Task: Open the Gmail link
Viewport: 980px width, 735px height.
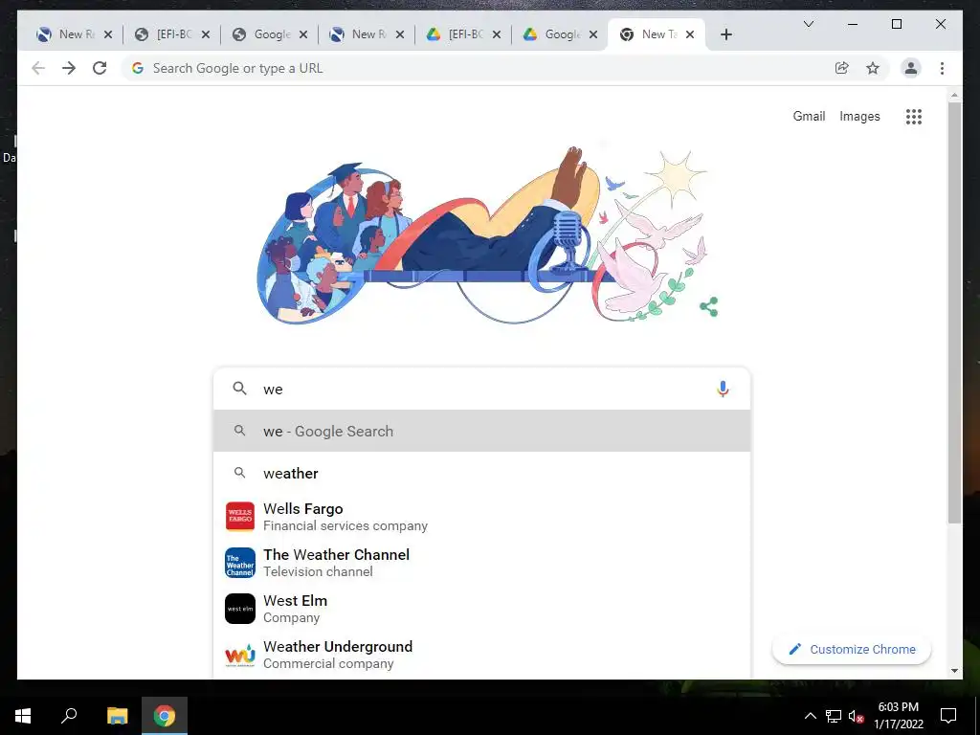Action: [809, 116]
